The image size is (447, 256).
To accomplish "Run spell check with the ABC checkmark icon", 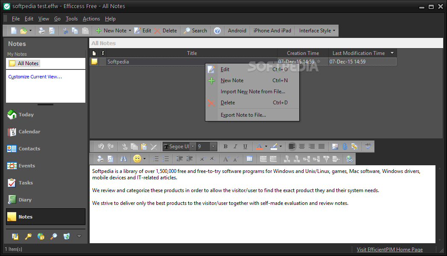I will 368,147.
